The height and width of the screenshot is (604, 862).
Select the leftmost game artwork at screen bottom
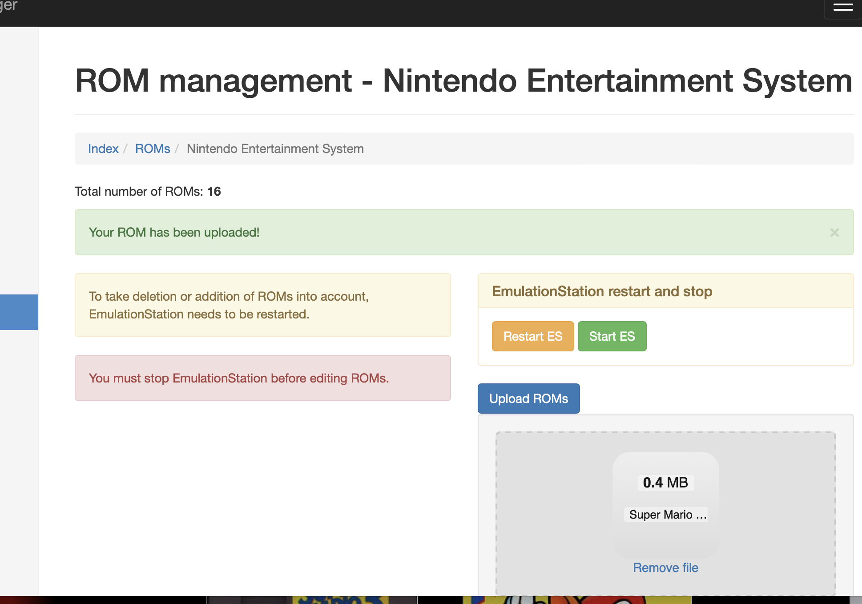(102, 600)
